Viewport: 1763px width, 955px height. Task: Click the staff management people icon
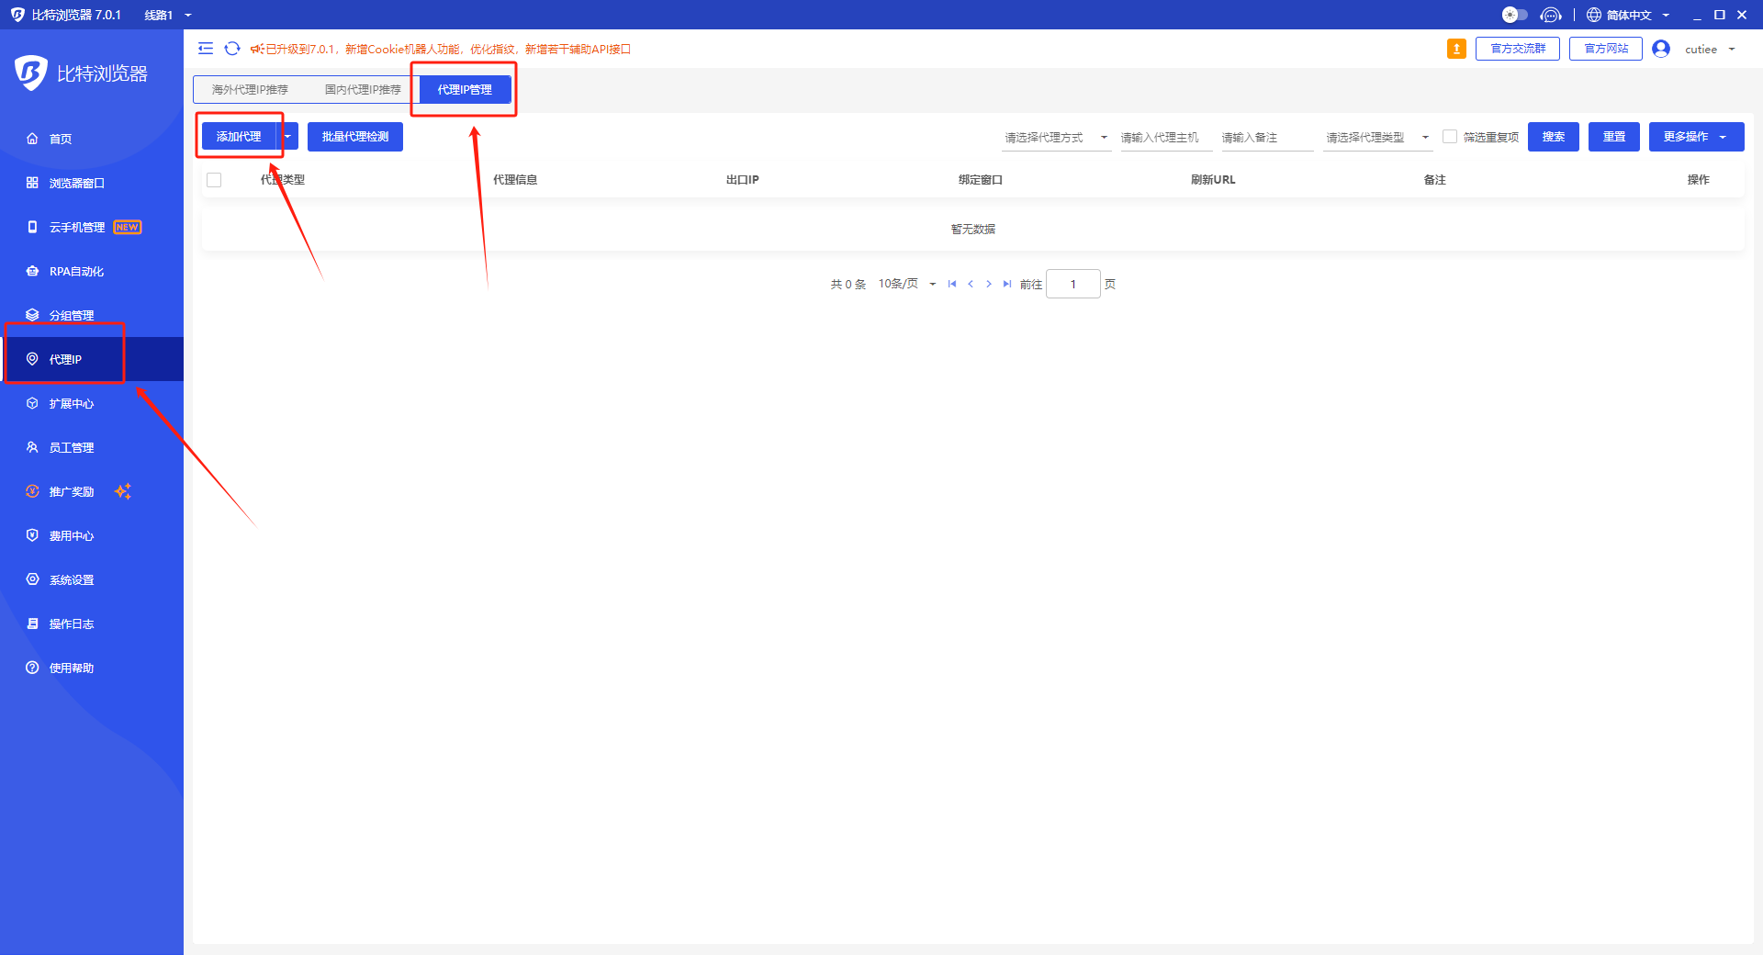(32, 447)
